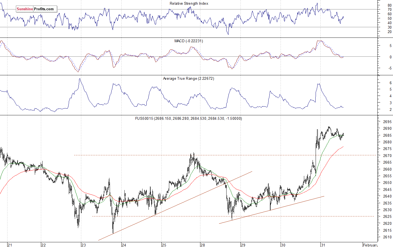This screenshot has width=393, height=247.
Task: Click the RSI 80 axis value
Action: click(389, 5)
